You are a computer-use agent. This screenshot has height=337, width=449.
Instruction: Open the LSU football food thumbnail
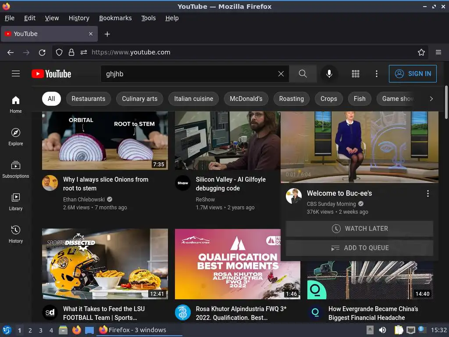[105, 264]
